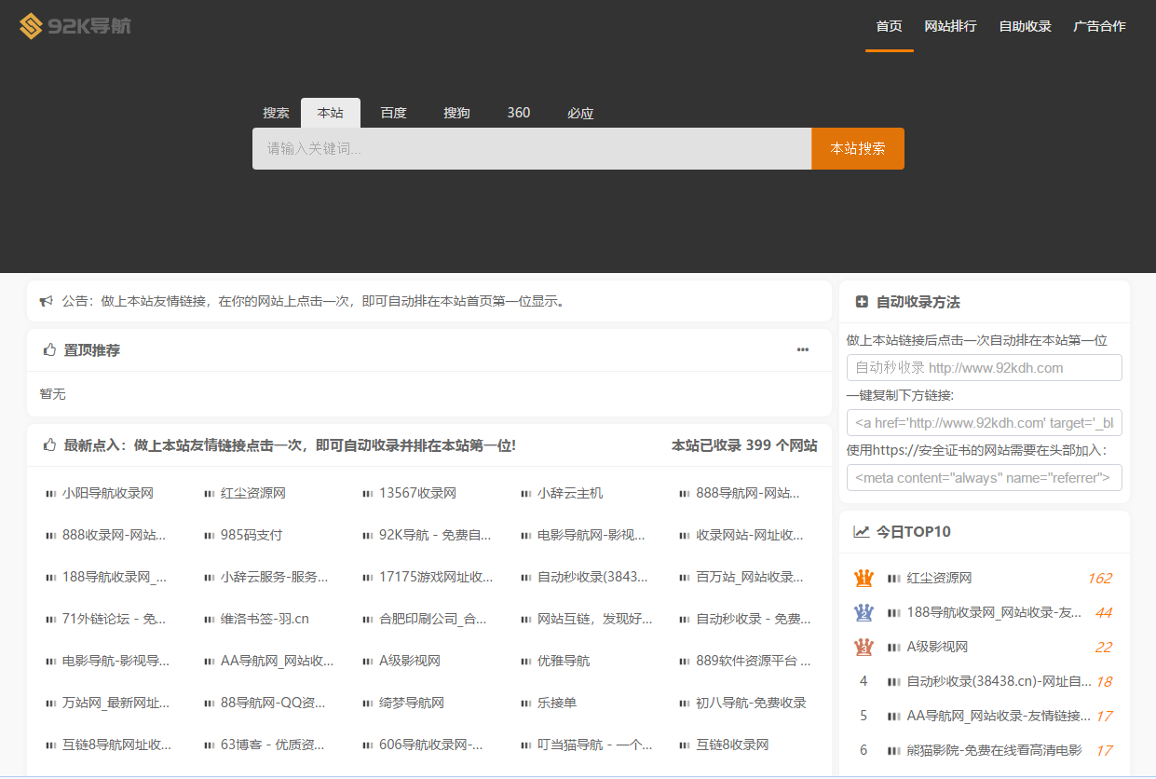Viewport: 1156px width, 779px height.
Task: Open the 小辞云主机 link
Action: (x=570, y=493)
